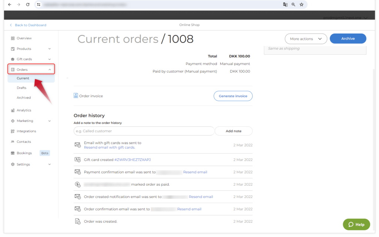Click the browser zoom magnifier icon

(293, 4)
